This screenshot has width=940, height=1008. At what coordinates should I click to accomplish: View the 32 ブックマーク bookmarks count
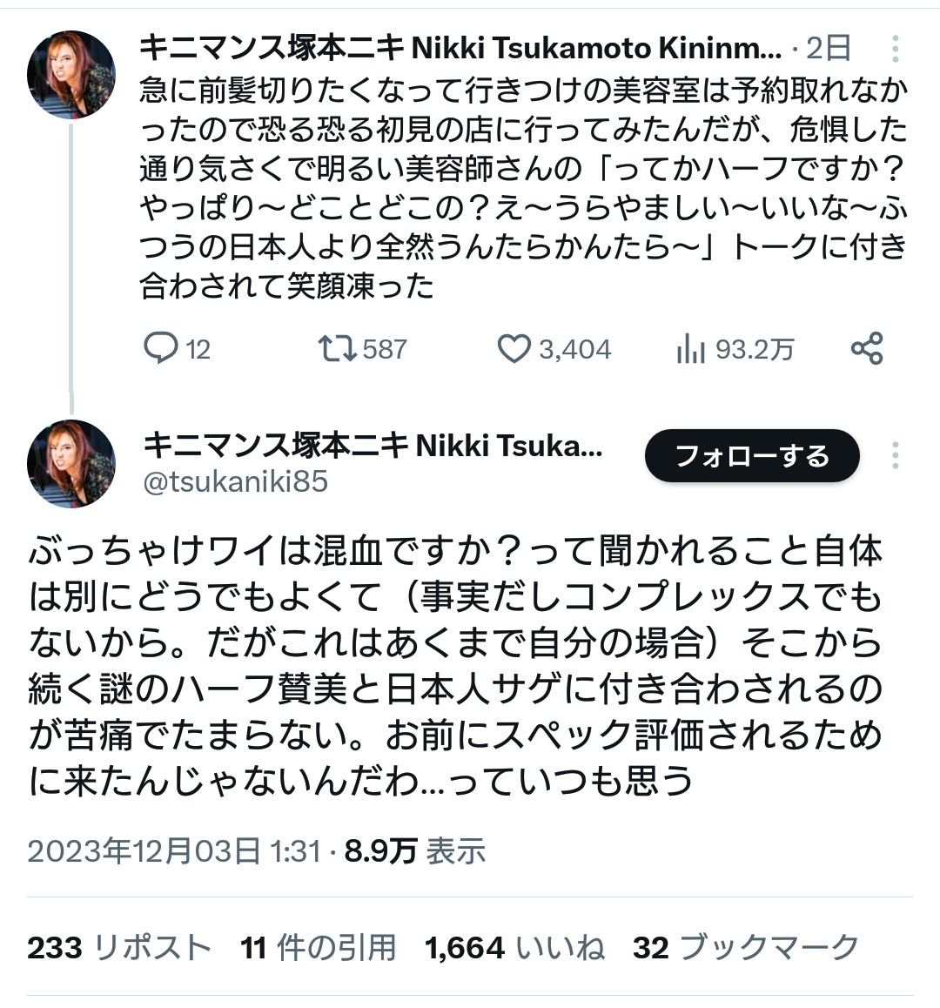click(746, 947)
